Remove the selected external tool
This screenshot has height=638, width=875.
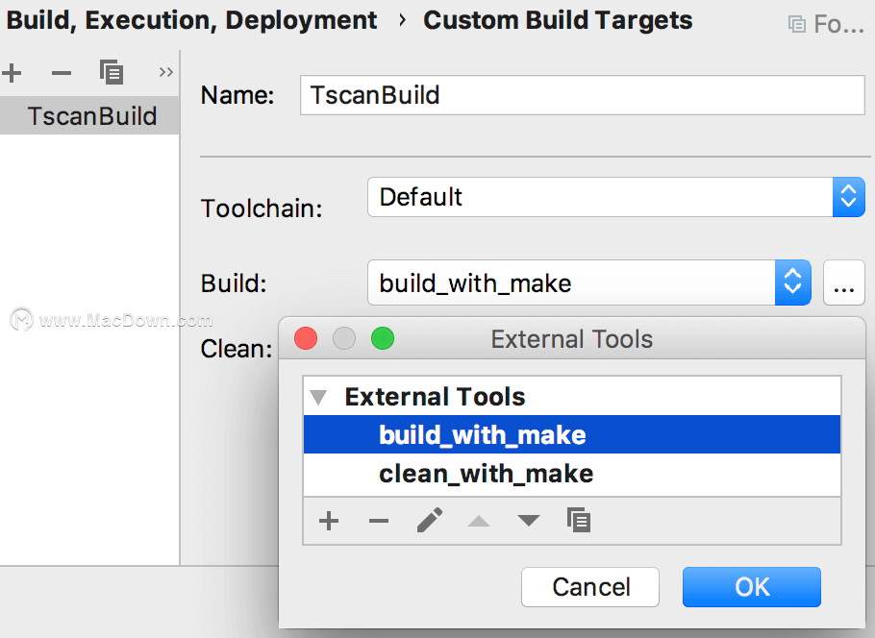coord(378,521)
